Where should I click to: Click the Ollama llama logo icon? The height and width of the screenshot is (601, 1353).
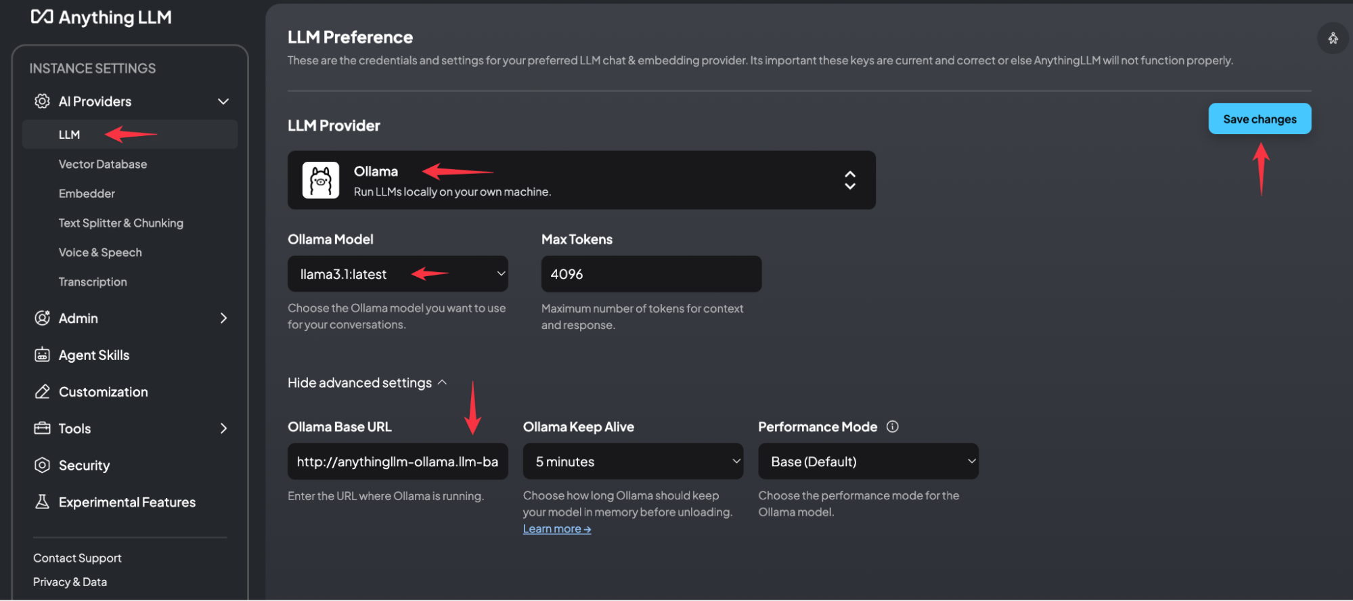click(321, 180)
